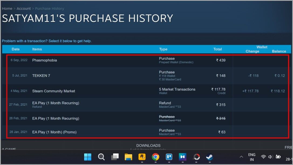The height and width of the screenshot is (165, 293).
Task: Open File Explorer from taskbar
Action: (x=128, y=157)
